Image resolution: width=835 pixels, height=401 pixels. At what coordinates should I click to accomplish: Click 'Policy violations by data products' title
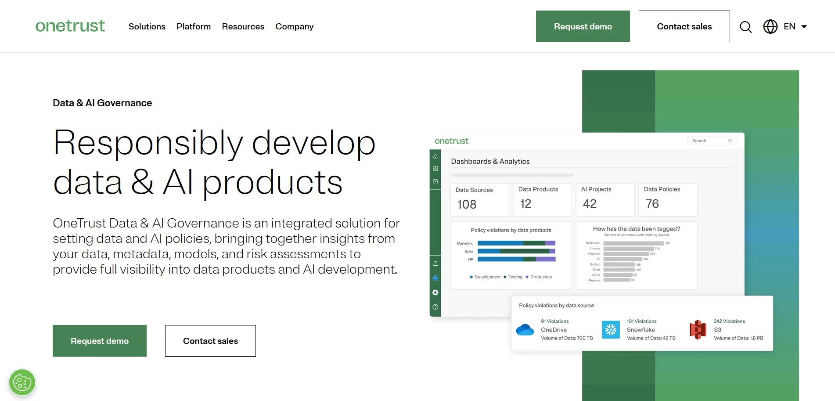[x=511, y=230]
